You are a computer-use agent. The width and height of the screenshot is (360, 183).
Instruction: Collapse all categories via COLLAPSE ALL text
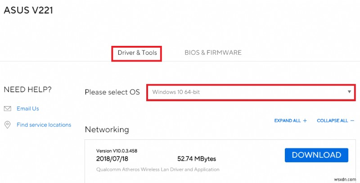[332, 121]
